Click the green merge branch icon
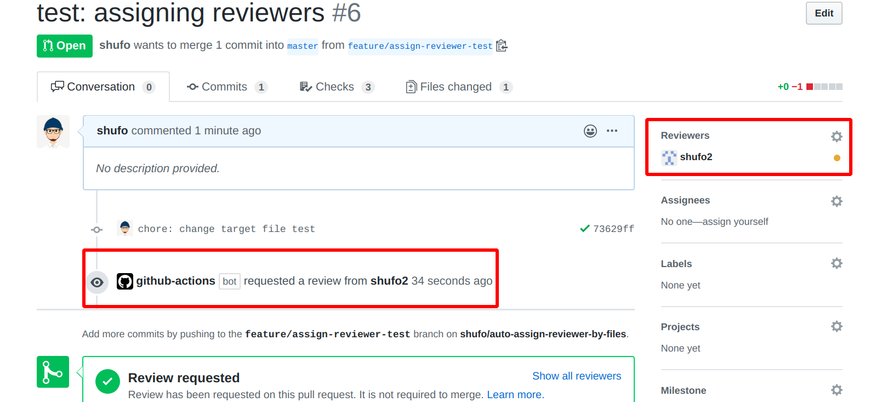Screen dimensions: 893x402 [53, 372]
